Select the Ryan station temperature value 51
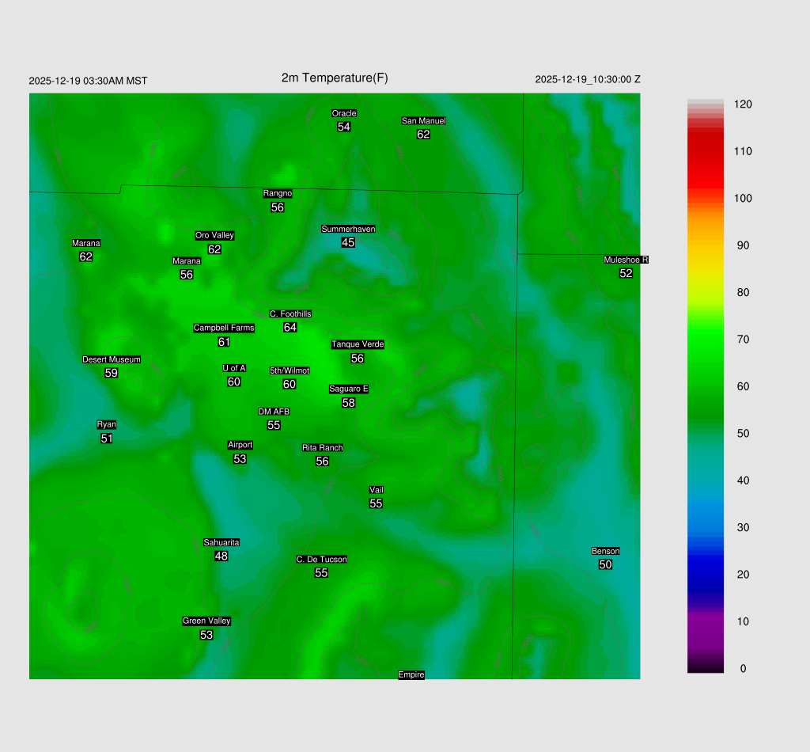Image resolution: width=810 pixels, height=752 pixels. pos(107,439)
